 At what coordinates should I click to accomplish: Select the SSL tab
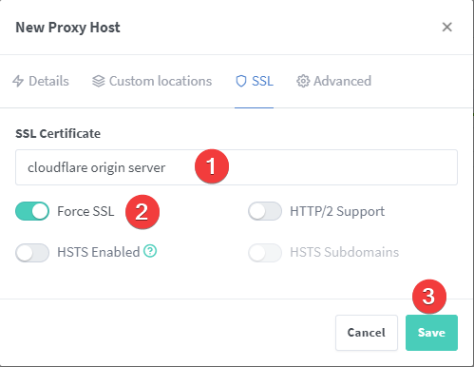click(x=254, y=81)
